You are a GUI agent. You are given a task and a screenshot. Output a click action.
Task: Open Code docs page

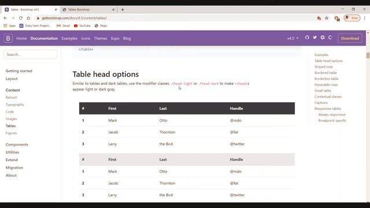click(10, 112)
